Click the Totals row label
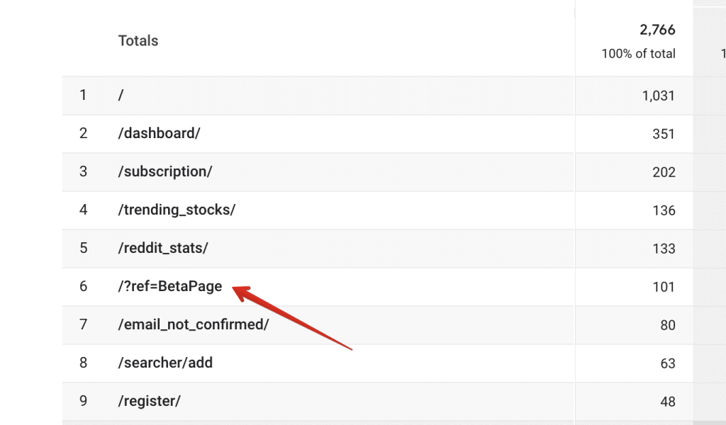 tap(138, 40)
